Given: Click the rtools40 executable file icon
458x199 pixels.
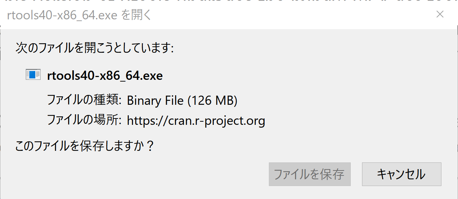Looking at the screenshot, I should (33, 75).
